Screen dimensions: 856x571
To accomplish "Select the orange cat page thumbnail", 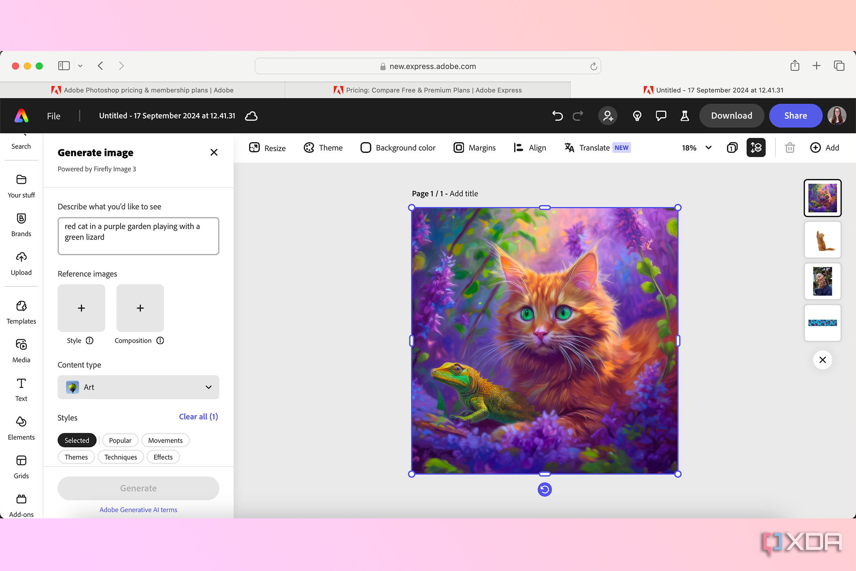I will point(823,240).
